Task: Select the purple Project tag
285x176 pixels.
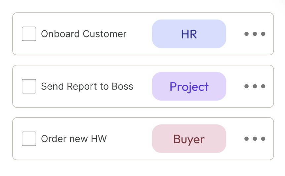Action: [189, 86]
